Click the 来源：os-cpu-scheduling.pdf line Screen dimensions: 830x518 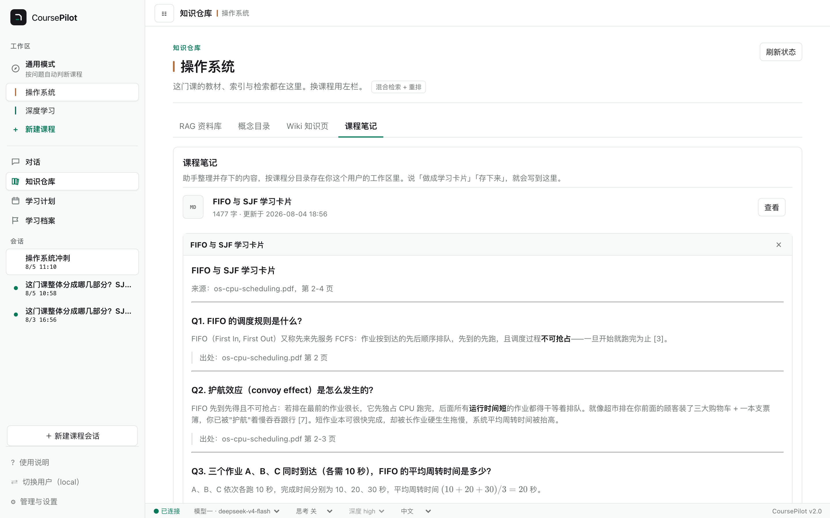coord(262,288)
